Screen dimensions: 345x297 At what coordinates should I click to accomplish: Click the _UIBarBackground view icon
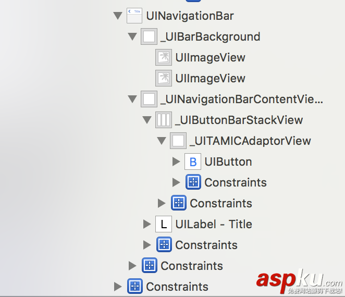click(x=149, y=36)
